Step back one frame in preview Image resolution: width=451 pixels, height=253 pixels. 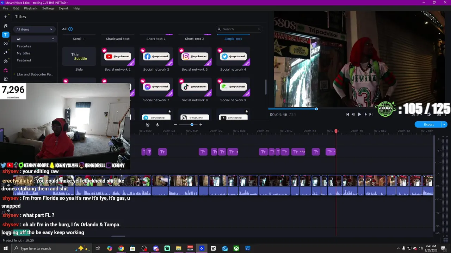[353, 114]
